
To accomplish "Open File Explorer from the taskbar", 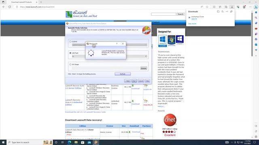I will tap(76, 142).
